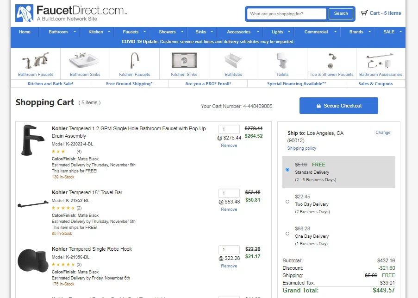
Task: Remove the Kohler bathroom faucet from cart
Action: pyautogui.click(x=229, y=146)
